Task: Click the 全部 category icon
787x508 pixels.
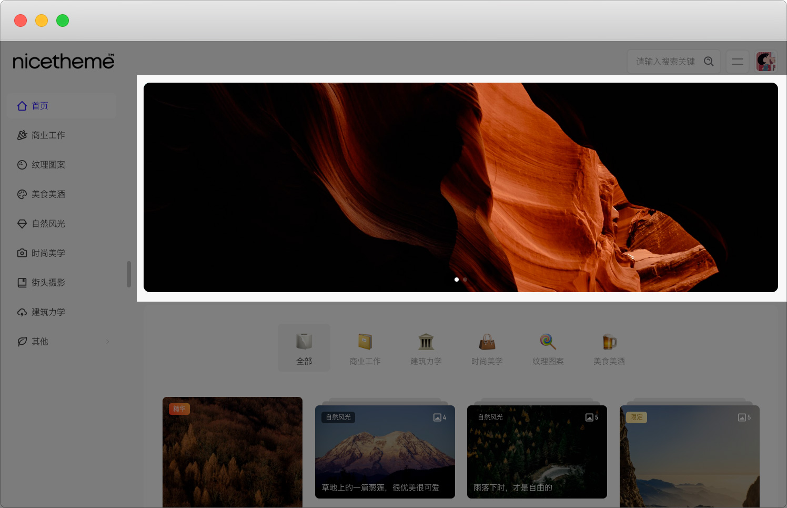Action: pos(304,341)
